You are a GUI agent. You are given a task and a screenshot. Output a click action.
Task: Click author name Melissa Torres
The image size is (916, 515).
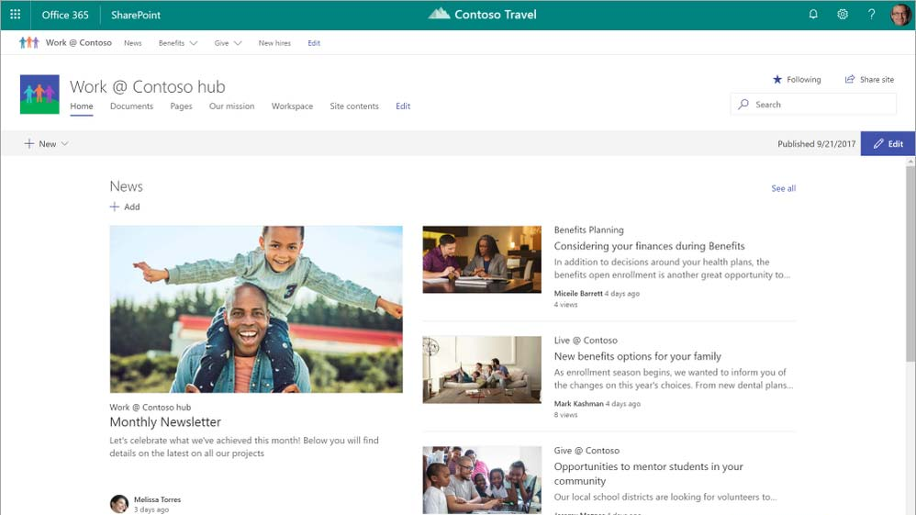[x=157, y=499]
